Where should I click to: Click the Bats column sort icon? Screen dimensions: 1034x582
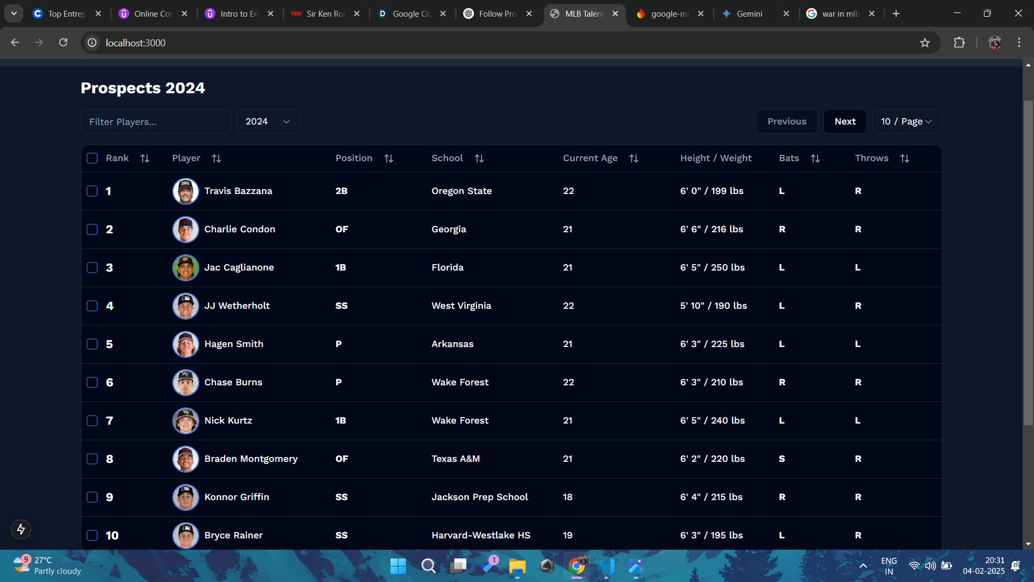point(815,158)
